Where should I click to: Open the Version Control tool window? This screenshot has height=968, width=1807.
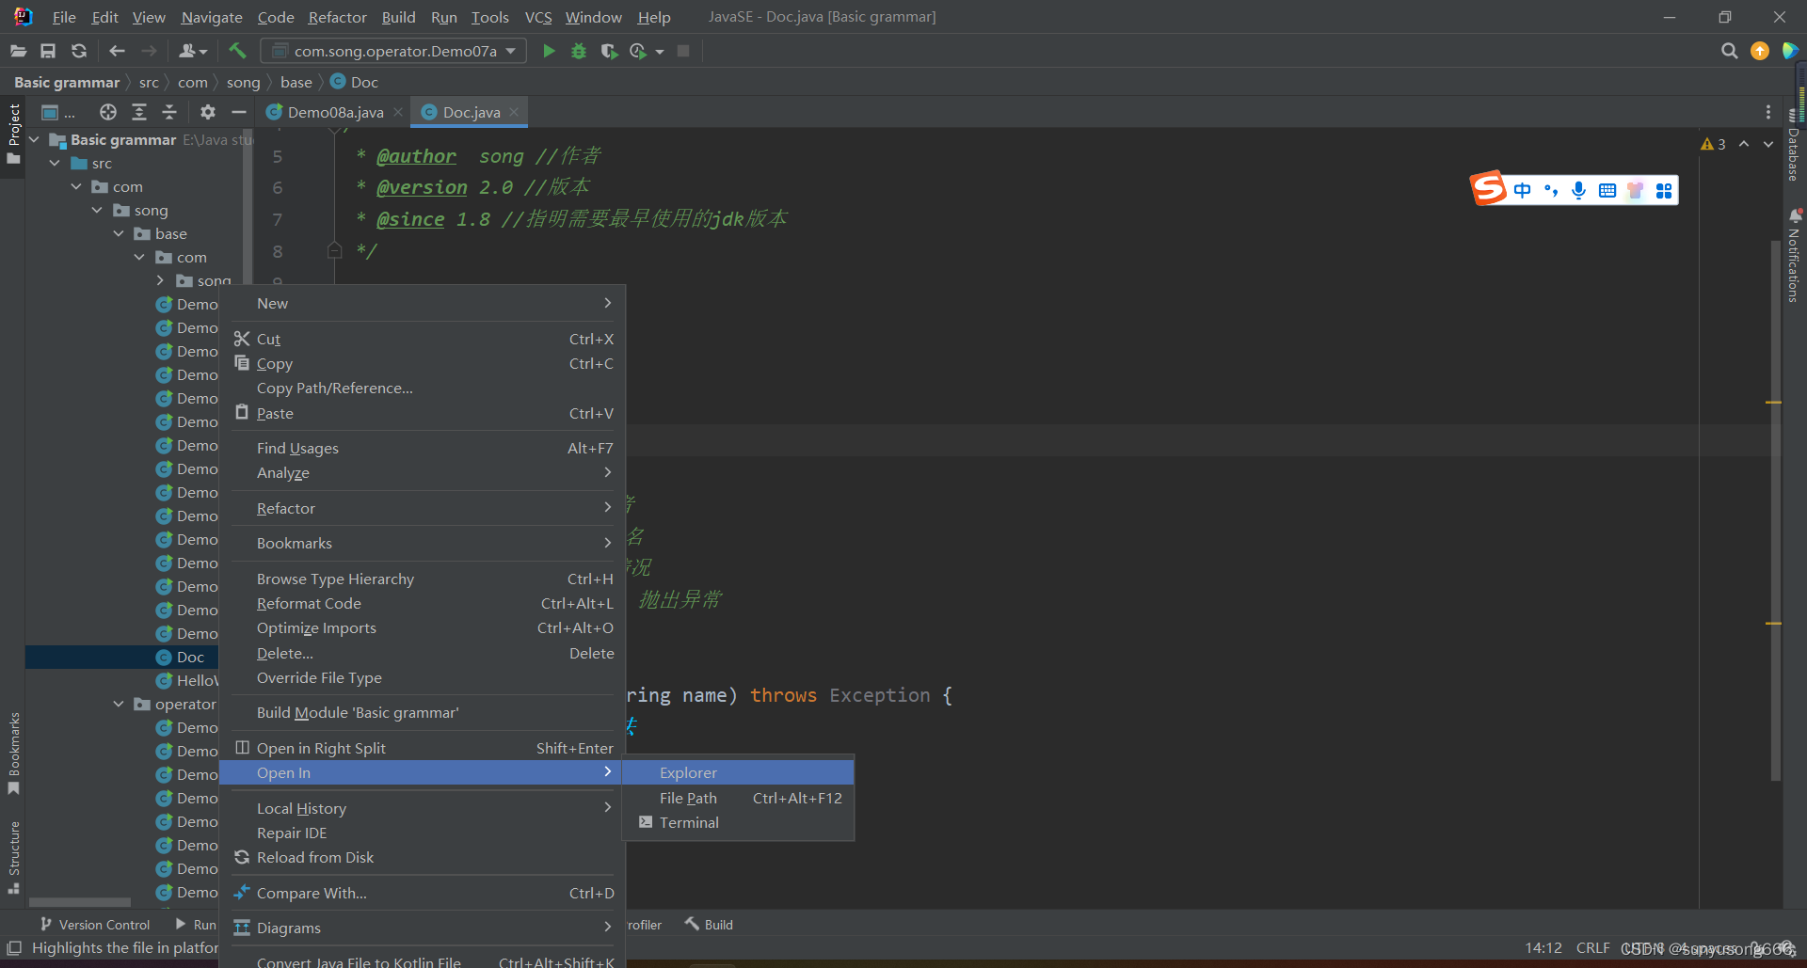94,925
